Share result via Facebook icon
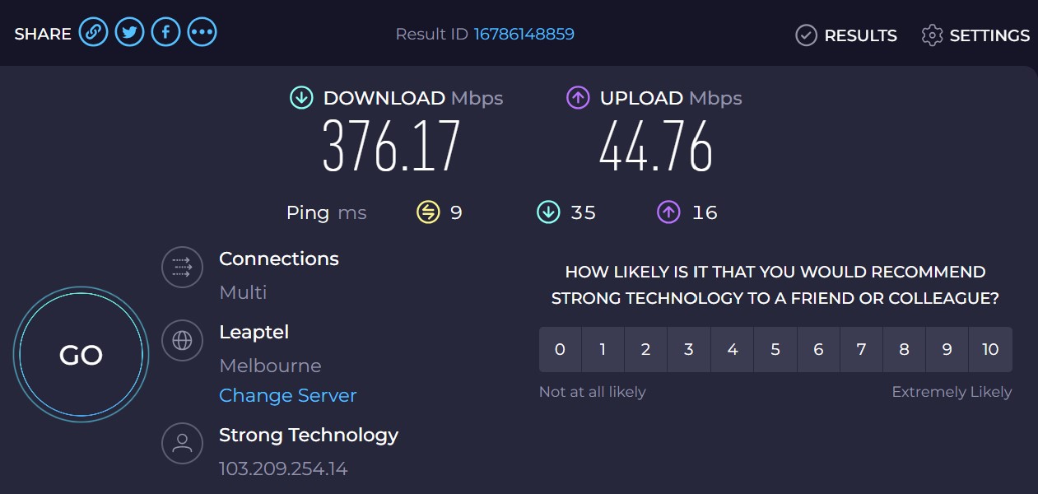Viewport: 1038px width, 494px height. 165,33
